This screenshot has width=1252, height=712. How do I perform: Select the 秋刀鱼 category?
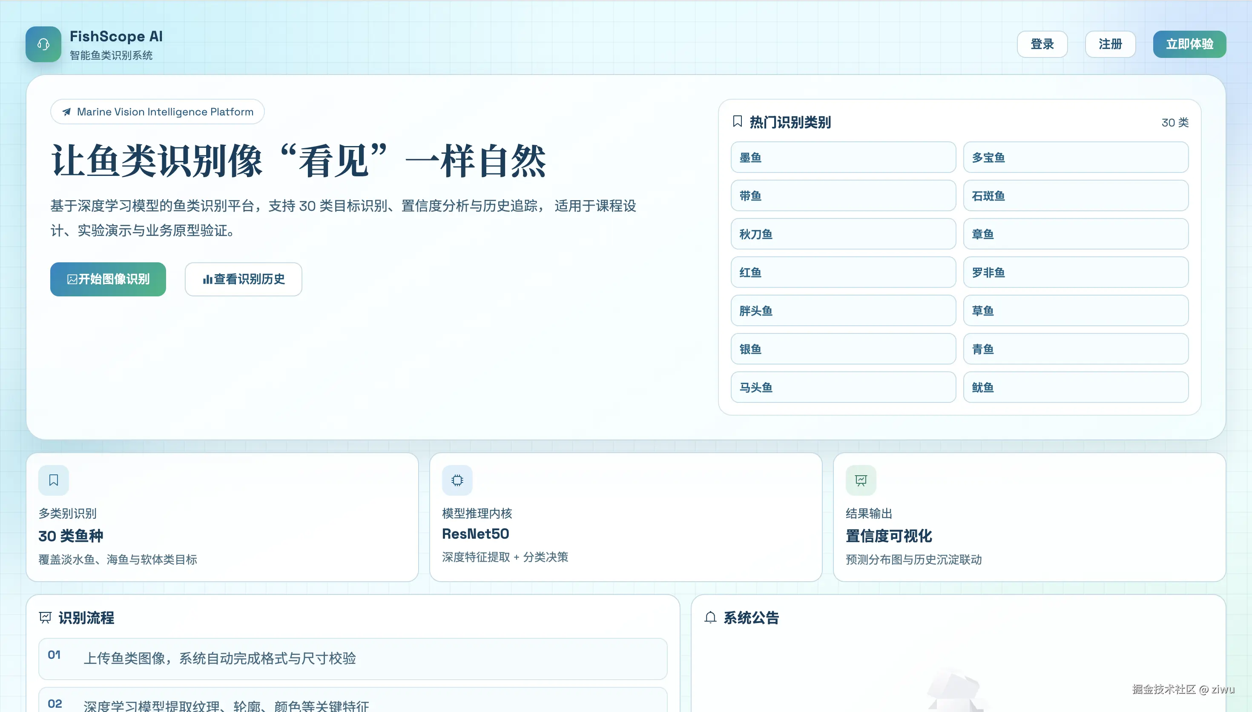[843, 234]
